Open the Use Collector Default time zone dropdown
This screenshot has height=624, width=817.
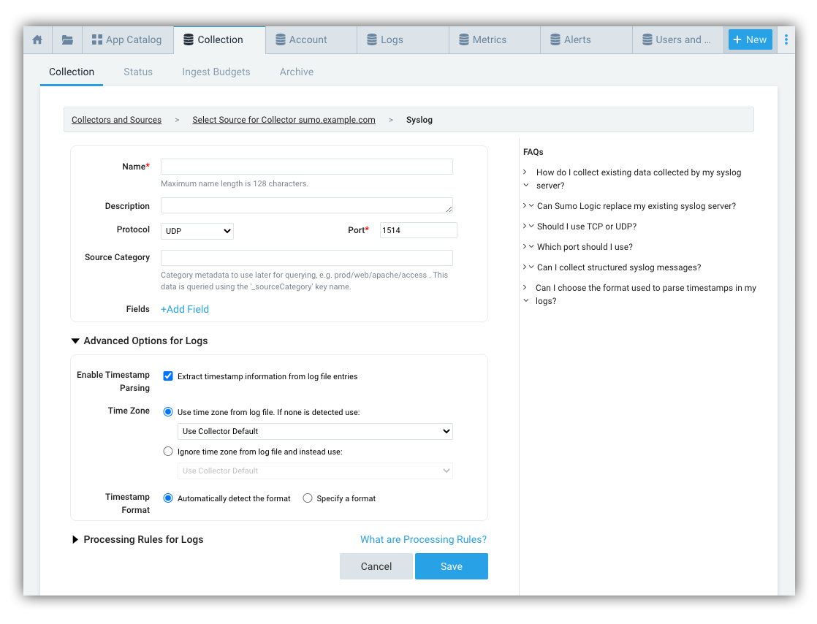tap(315, 431)
